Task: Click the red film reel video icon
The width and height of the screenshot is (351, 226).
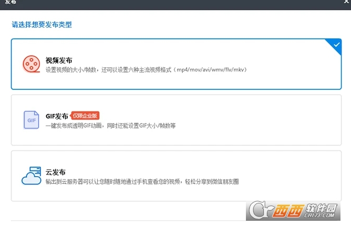Action: pos(31,64)
